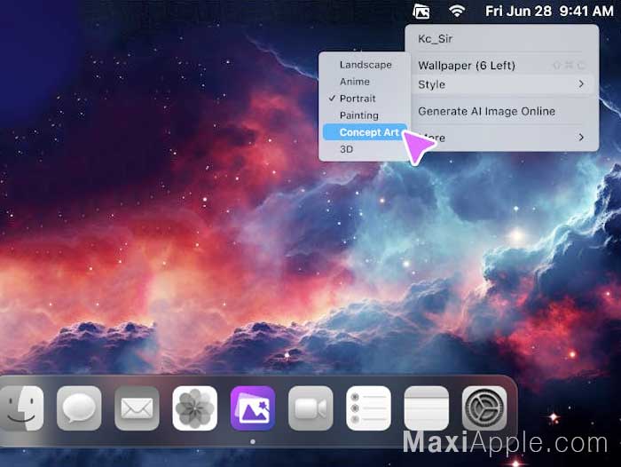Launch FaceTime from the dock
Viewport: 621px width, 467px height.
310,408
